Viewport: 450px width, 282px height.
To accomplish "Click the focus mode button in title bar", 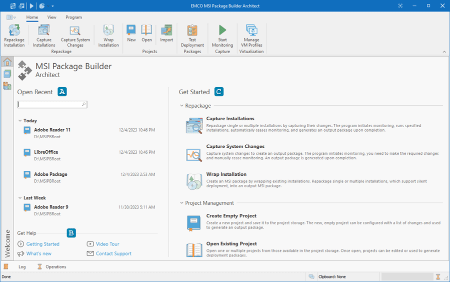I will 400,6.
